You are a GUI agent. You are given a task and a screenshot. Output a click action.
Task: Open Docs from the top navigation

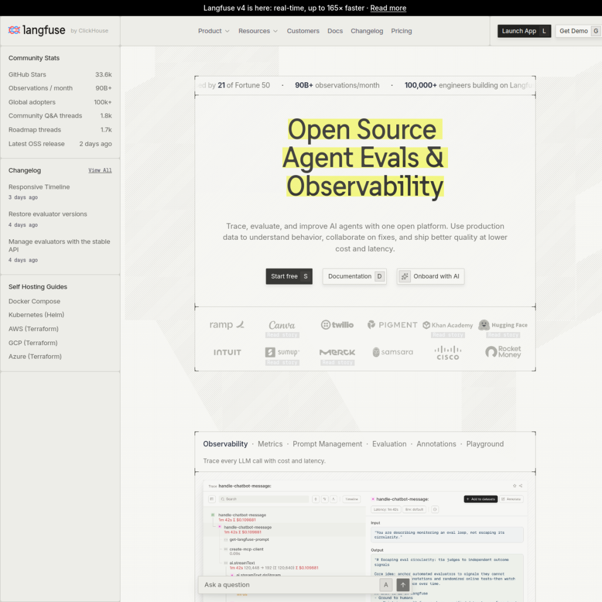click(x=335, y=31)
